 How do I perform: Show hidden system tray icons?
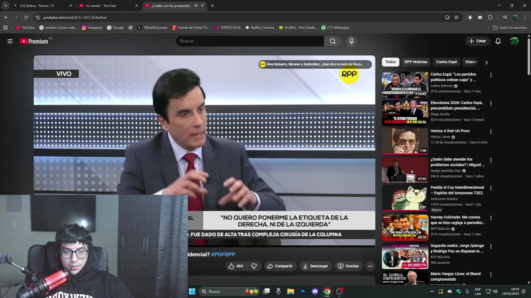[431, 291]
